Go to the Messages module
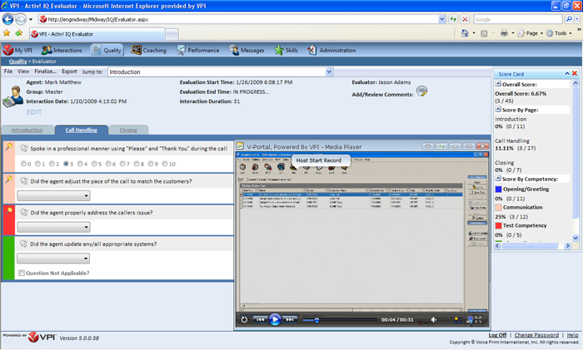This screenshot has height=350, width=583. click(246, 50)
